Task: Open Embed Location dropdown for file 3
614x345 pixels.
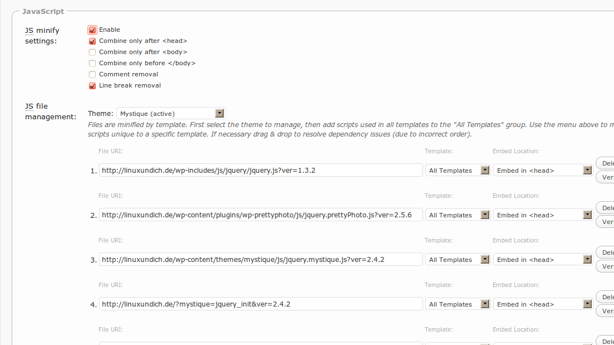Action: click(542, 260)
